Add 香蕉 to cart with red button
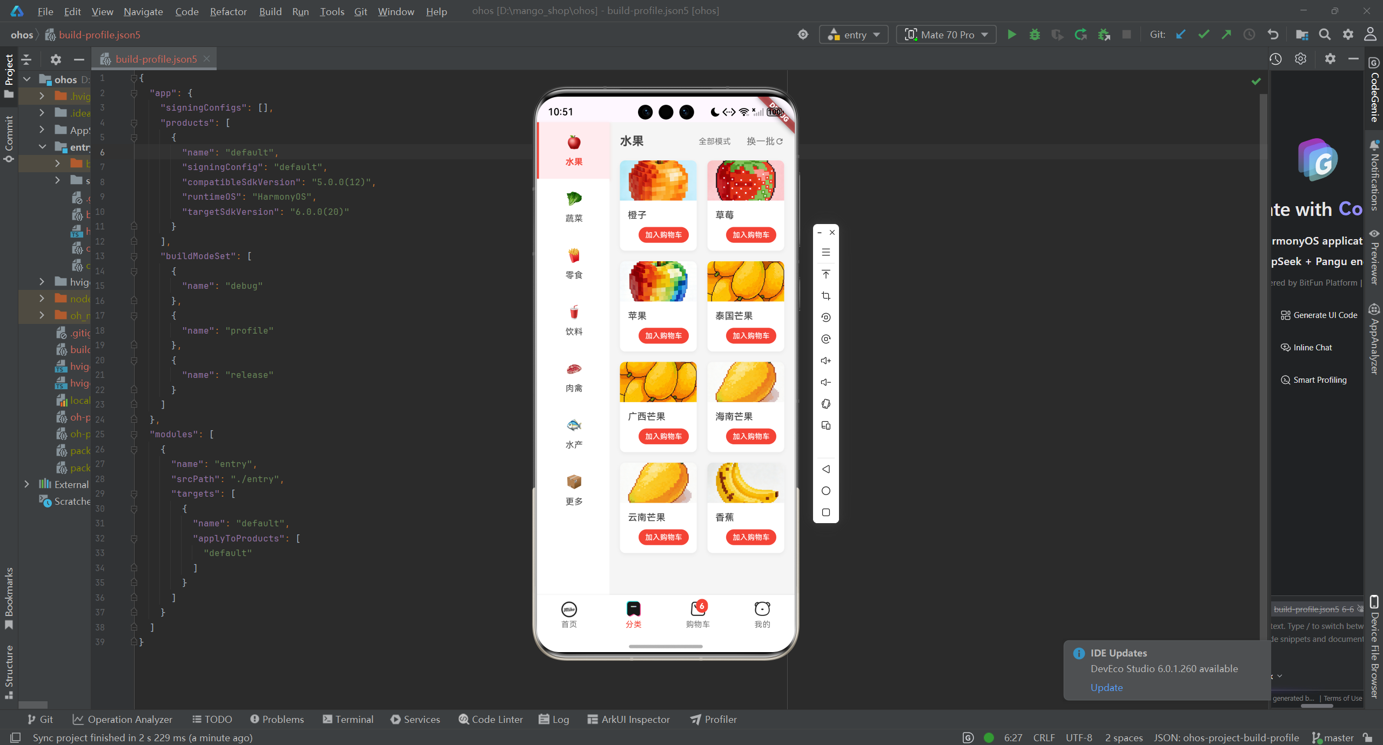The width and height of the screenshot is (1383, 745). coord(751,537)
